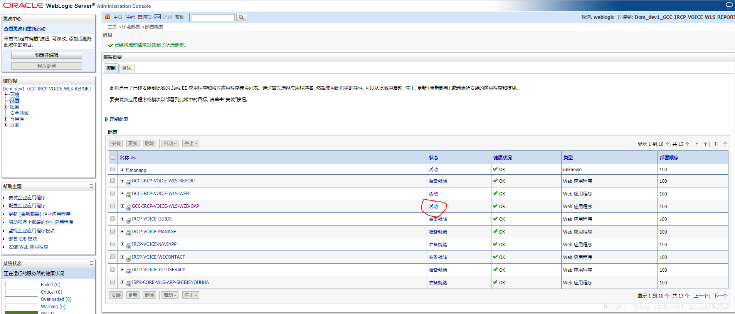This screenshot has width=735, height=314.
Task: Open the GCC-IRCP-VOICE-WLS-WEB deployment link
Action: click(160, 194)
